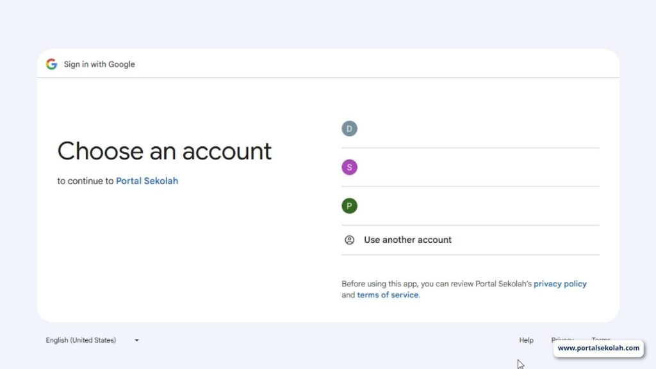Image resolution: width=656 pixels, height=369 pixels.
Task: Click the "Before using this app" notice text
Action: click(x=436, y=284)
